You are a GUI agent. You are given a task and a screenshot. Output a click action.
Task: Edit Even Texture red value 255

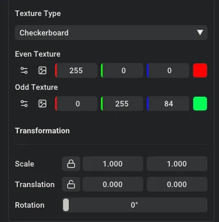coord(76,70)
